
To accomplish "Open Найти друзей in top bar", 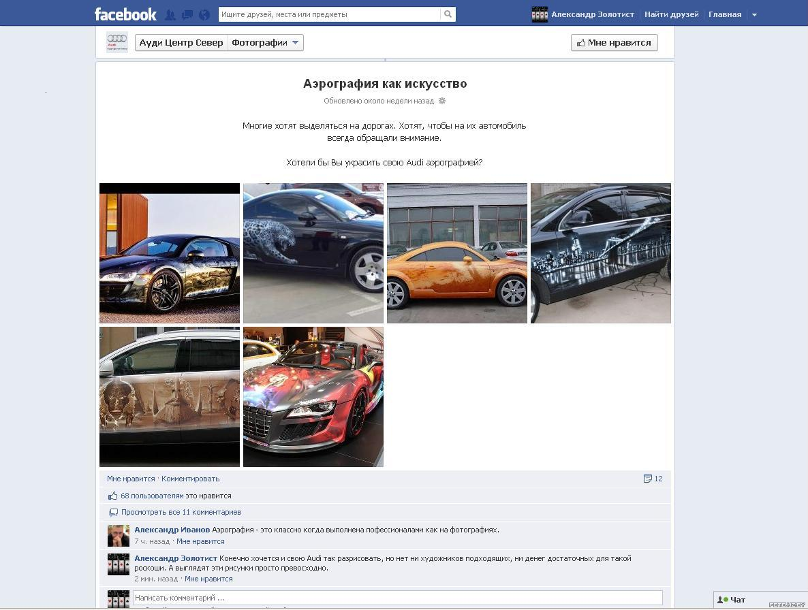I will pos(672,14).
